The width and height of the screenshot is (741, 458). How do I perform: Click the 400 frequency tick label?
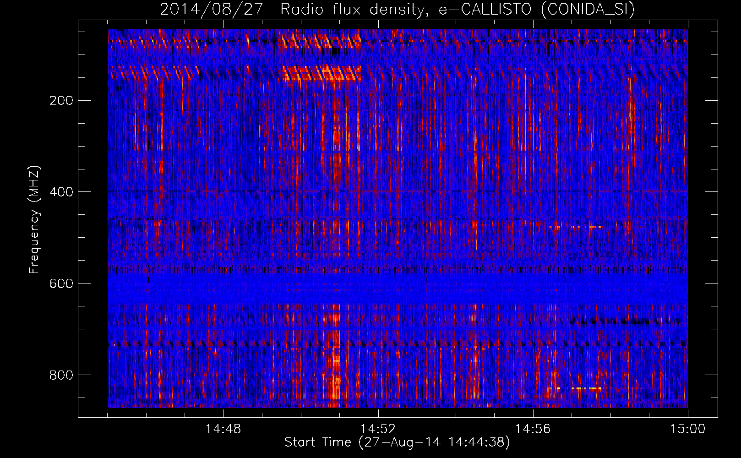point(61,192)
